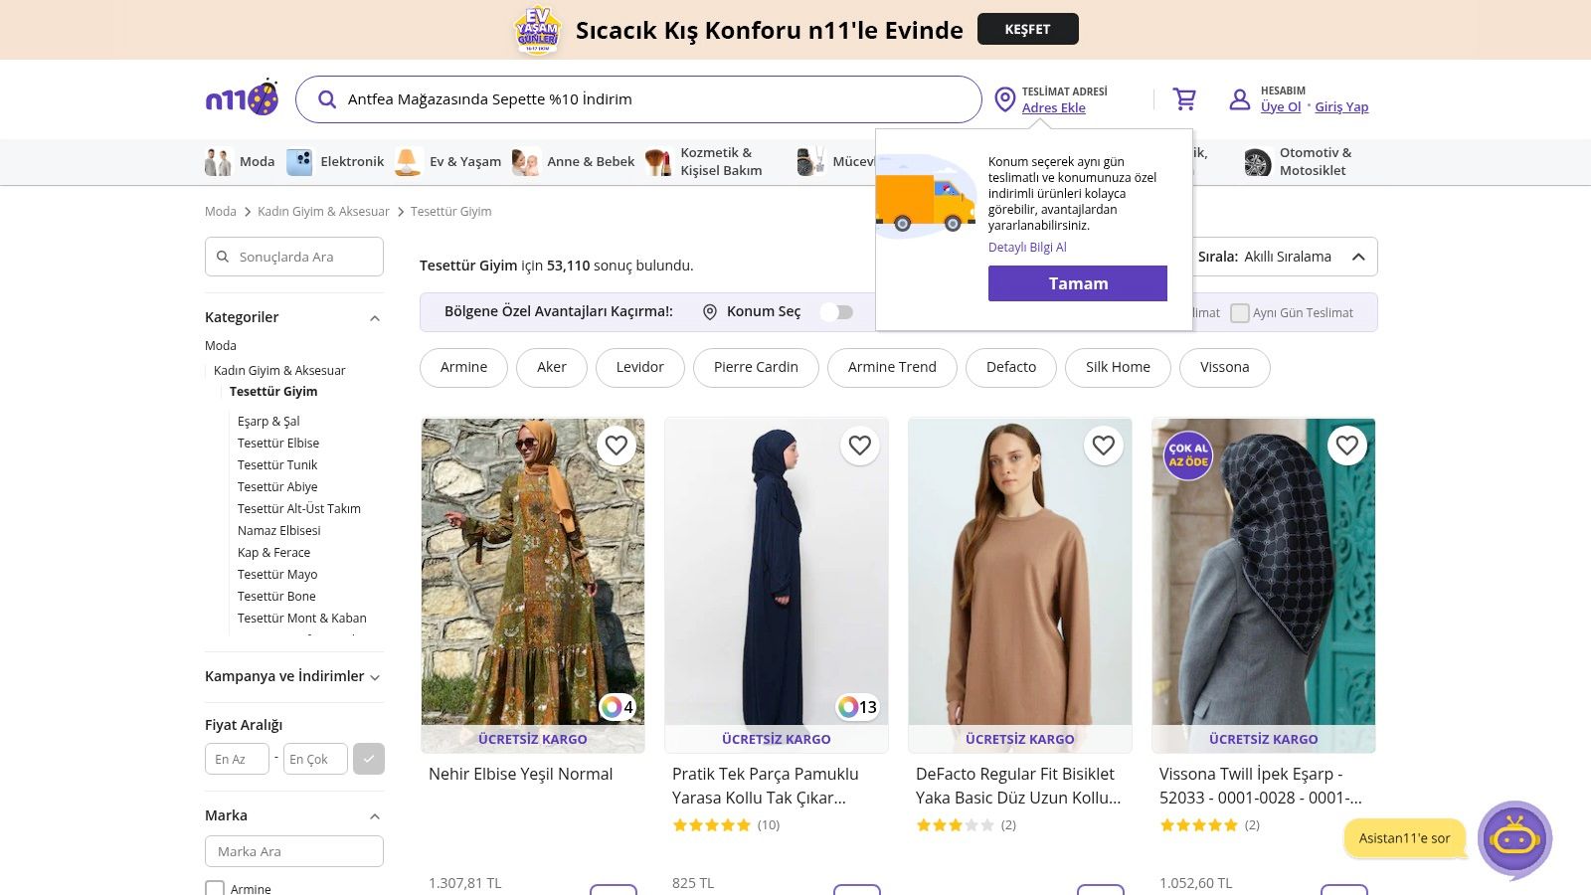Screen dimensions: 1591x895
Task: Click the Kozmetik & Kişisel Bakım icon
Action: coord(658,161)
